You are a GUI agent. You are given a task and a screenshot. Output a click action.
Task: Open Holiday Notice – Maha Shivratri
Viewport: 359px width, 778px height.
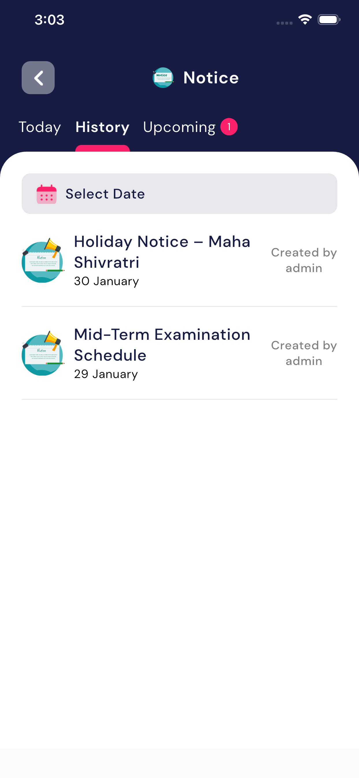(162, 252)
